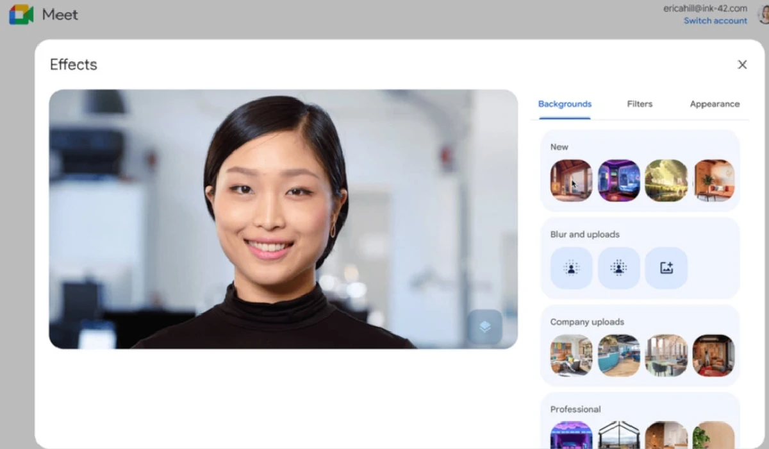Select the blue counter café Company uploads background

tap(618, 355)
